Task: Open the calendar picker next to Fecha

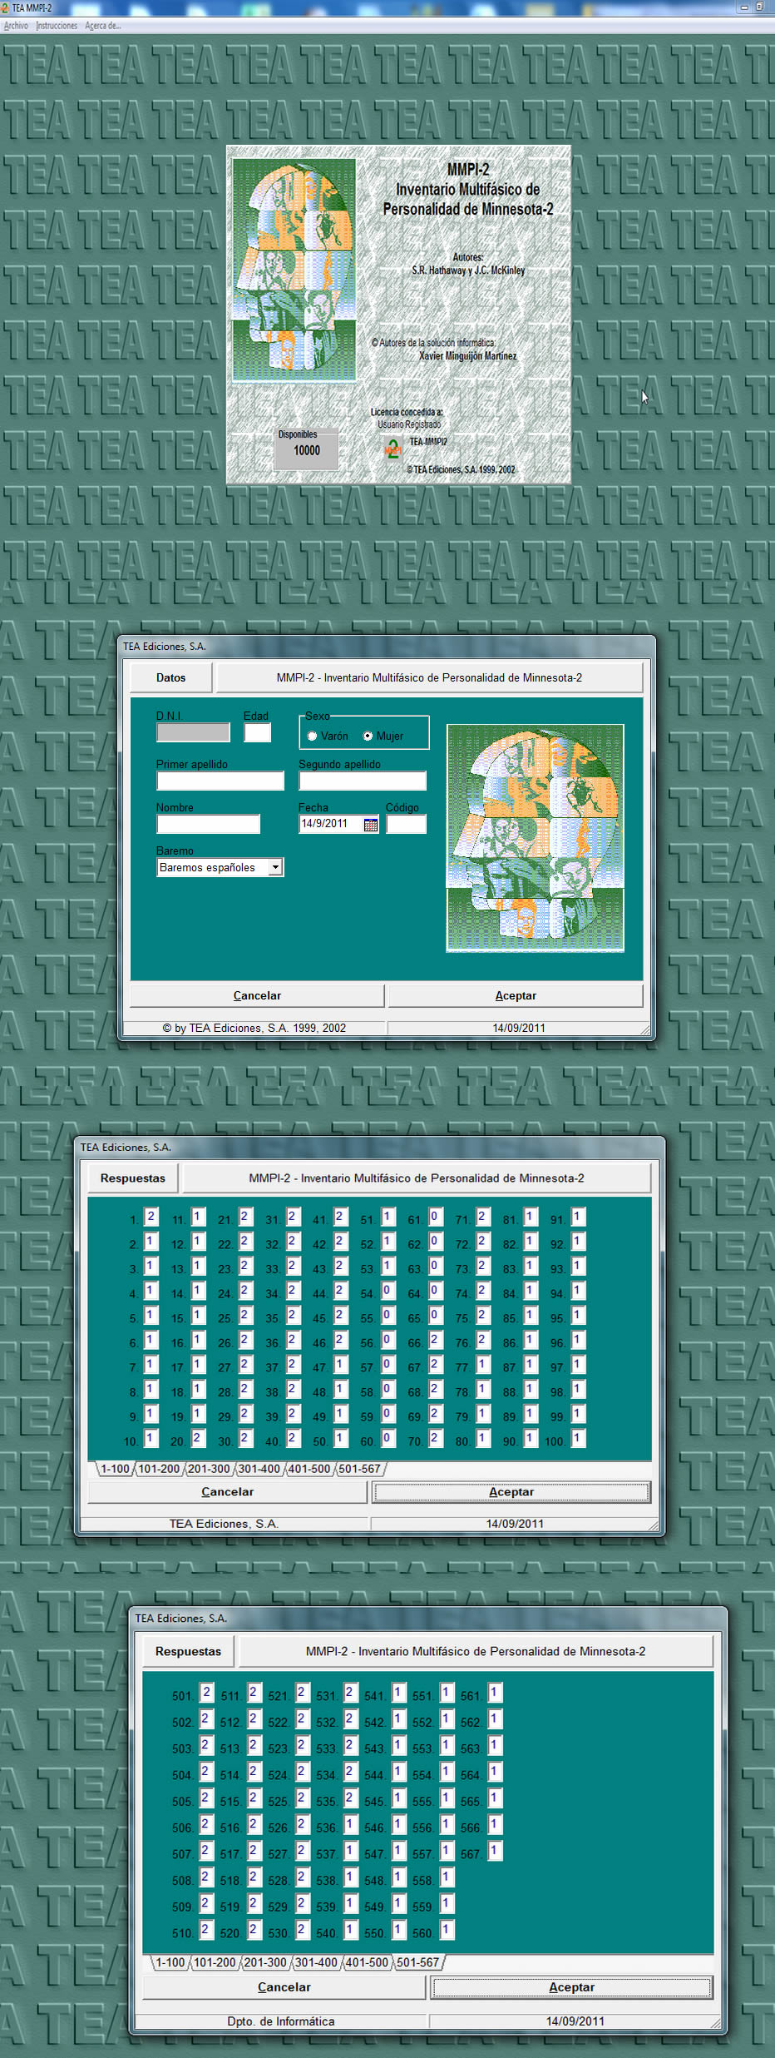Action: (371, 825)
